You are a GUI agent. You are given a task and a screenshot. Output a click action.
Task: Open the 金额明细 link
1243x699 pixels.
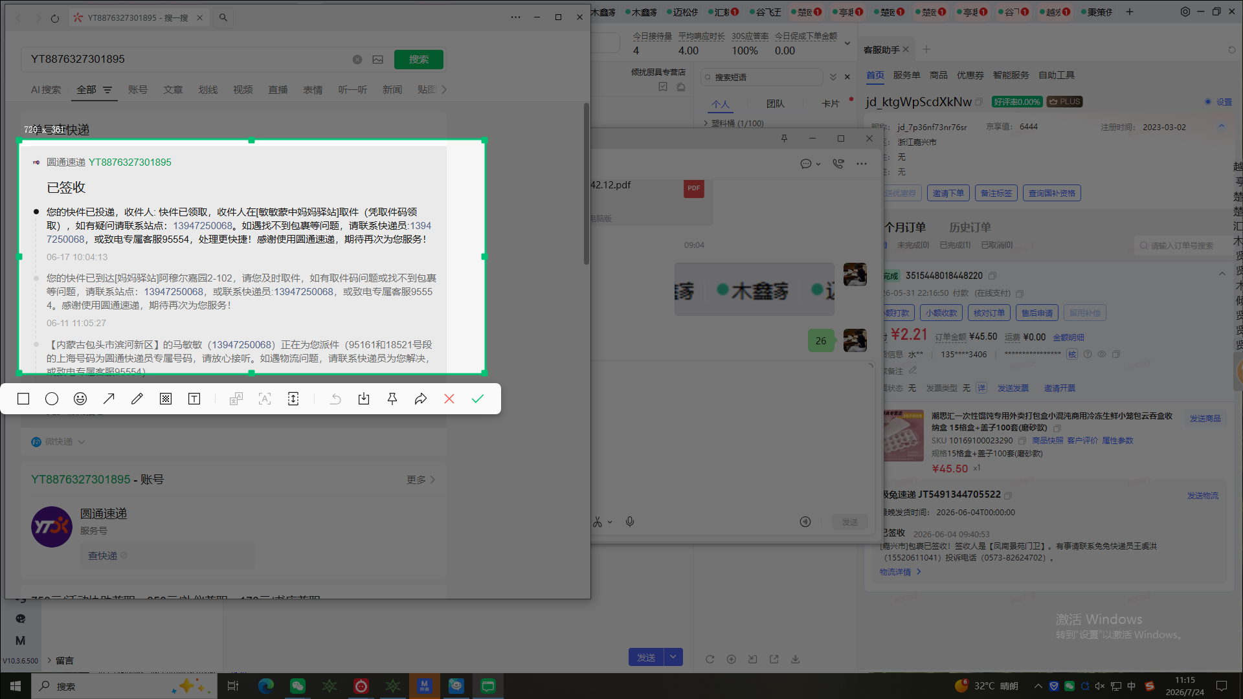pyautogui.click(x=1069, y=337)
